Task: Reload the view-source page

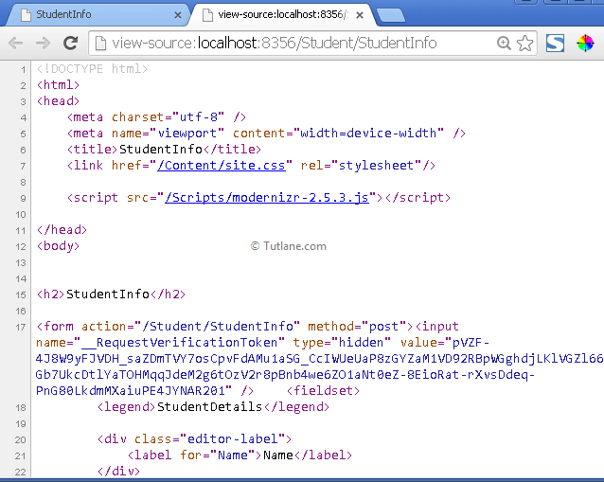Action: (70, 43)
